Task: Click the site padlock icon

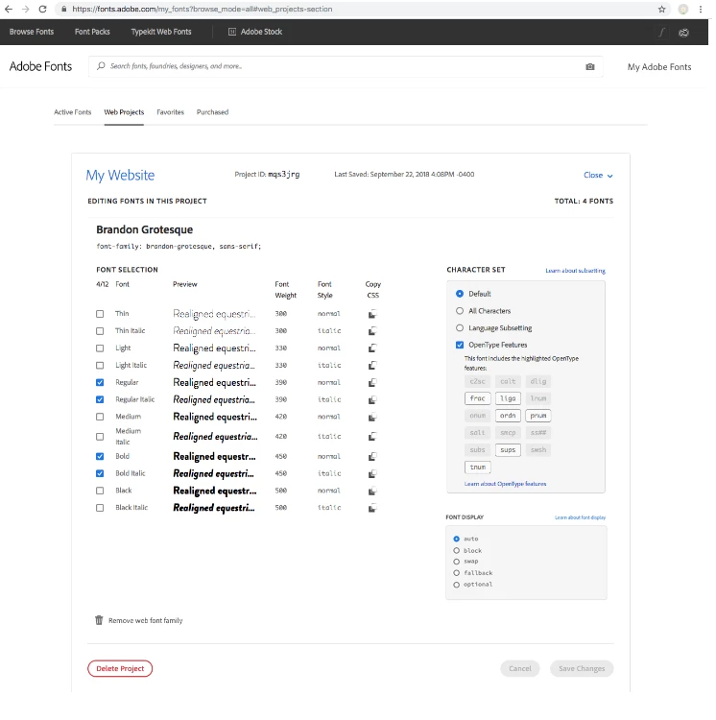Action: (x=64, y=10)
